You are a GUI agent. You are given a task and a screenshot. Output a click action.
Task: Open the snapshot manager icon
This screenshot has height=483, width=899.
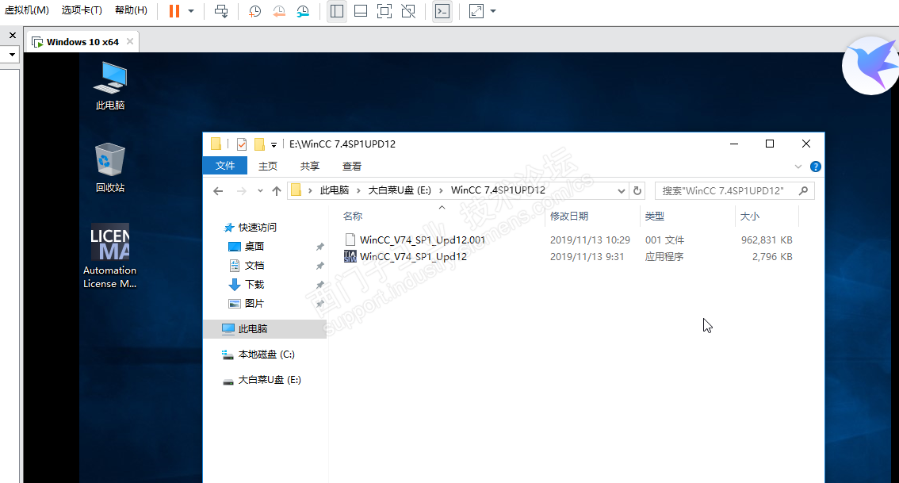pyautogui.click(x=303, y=11)
